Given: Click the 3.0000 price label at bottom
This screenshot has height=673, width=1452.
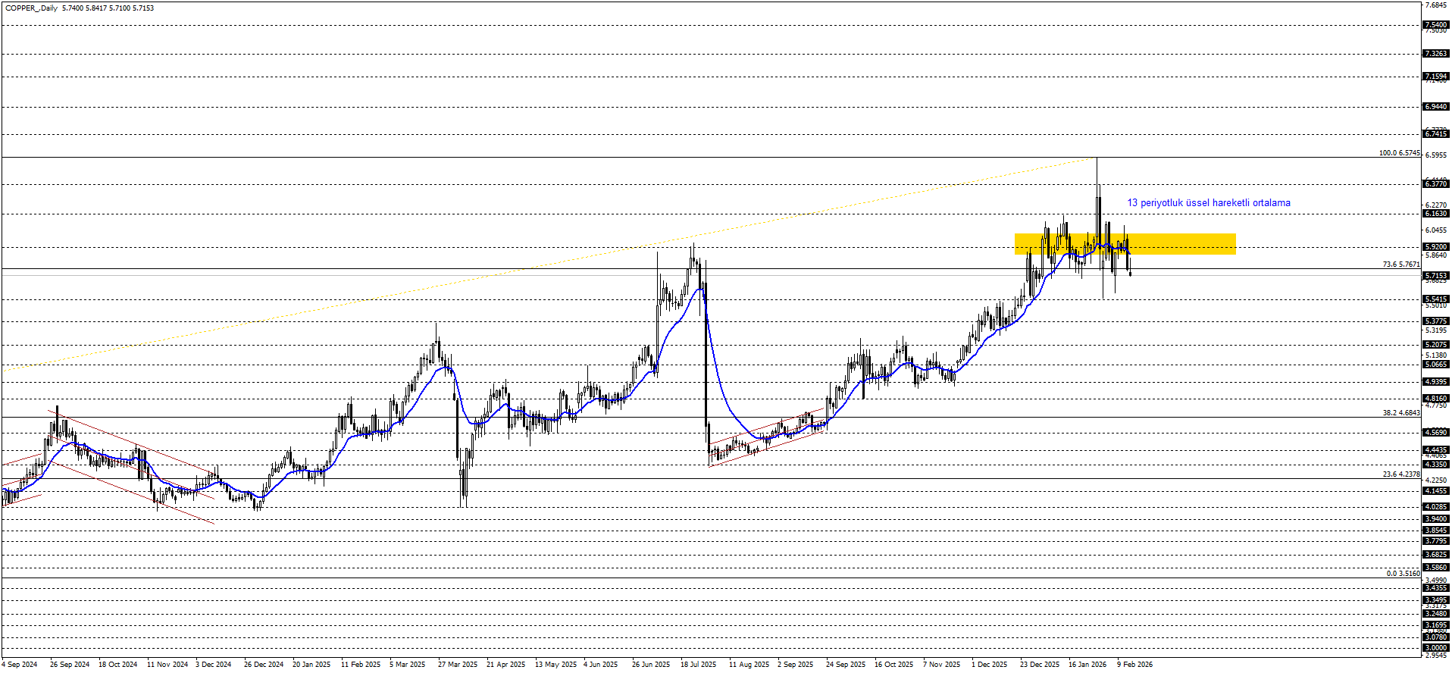Looking at the screenshot, I should (1436, 648).
